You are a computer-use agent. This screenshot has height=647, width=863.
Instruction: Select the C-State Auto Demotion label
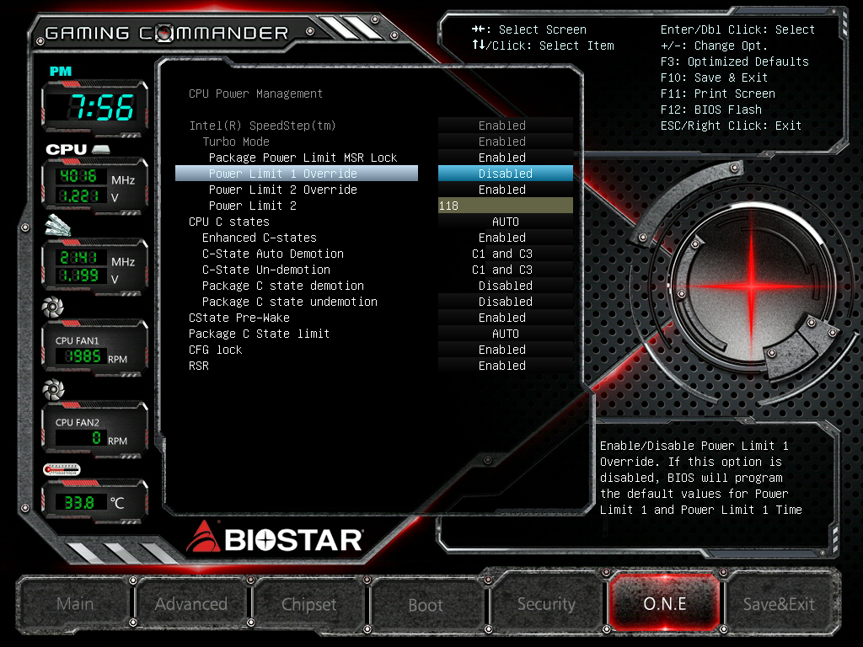273,253
